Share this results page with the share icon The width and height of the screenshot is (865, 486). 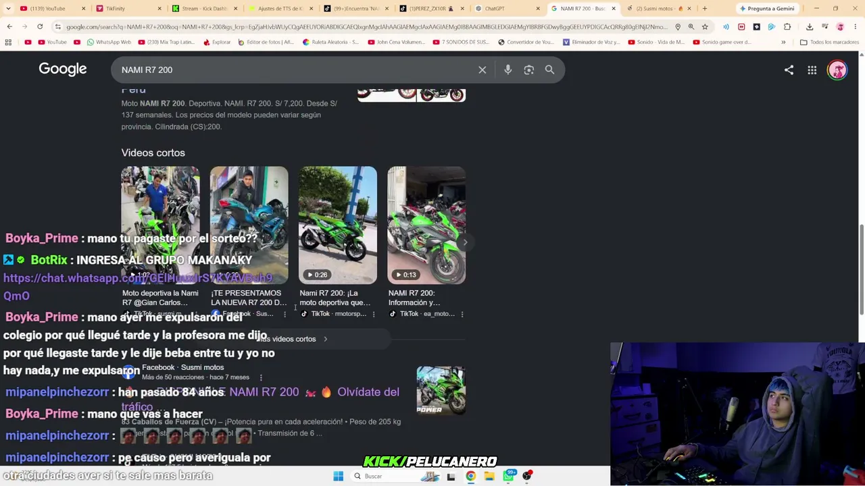[x=789, y=70]
